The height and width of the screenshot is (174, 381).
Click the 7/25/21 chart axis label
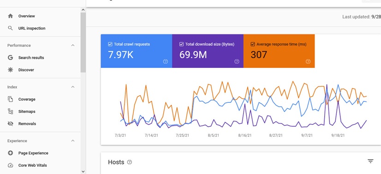182,135
